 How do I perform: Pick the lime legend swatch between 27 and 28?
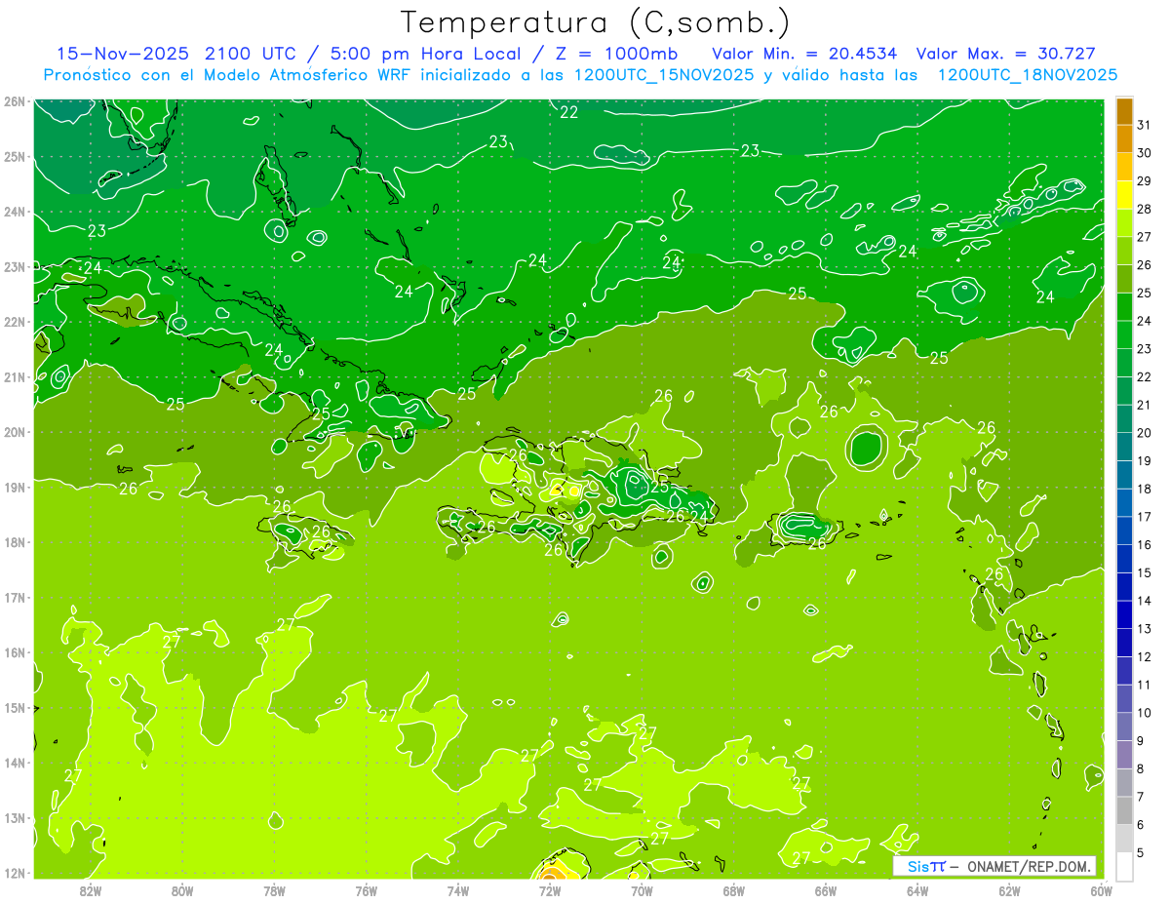1124,223
